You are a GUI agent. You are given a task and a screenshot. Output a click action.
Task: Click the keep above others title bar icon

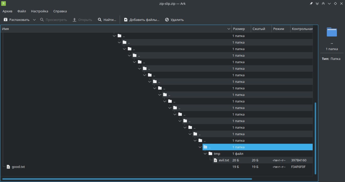point(323,3)
